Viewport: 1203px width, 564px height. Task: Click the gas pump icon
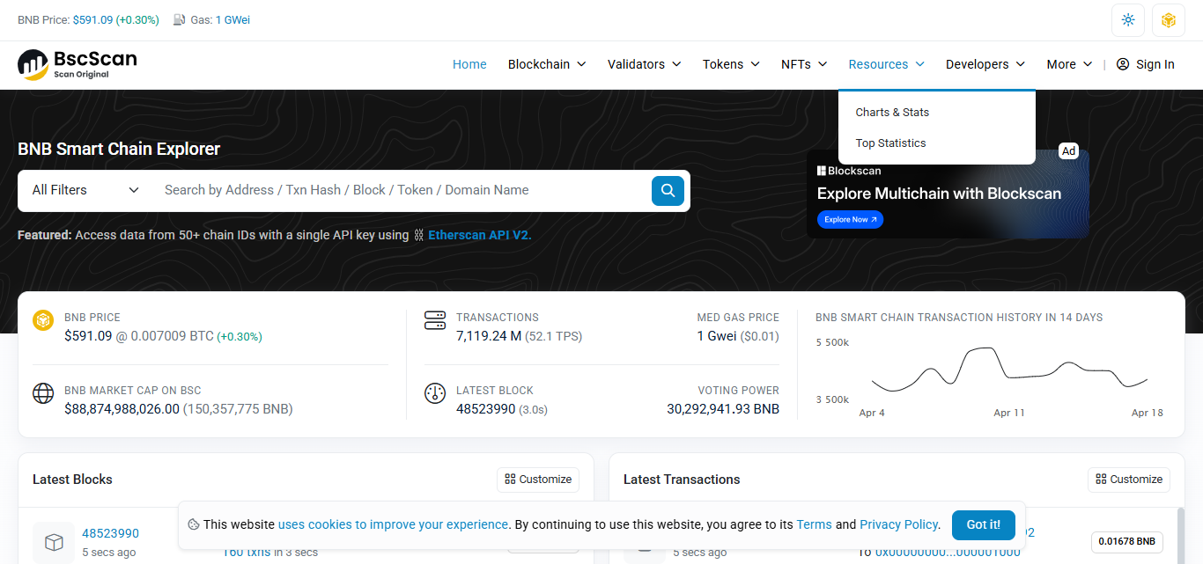tap(180, 19)
